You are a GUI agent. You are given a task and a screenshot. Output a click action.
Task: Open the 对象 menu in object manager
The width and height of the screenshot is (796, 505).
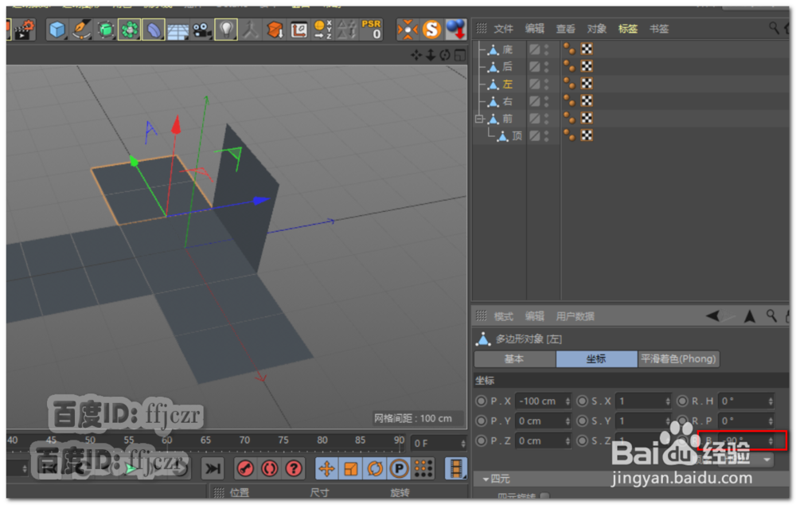click(x=596, y=29)
